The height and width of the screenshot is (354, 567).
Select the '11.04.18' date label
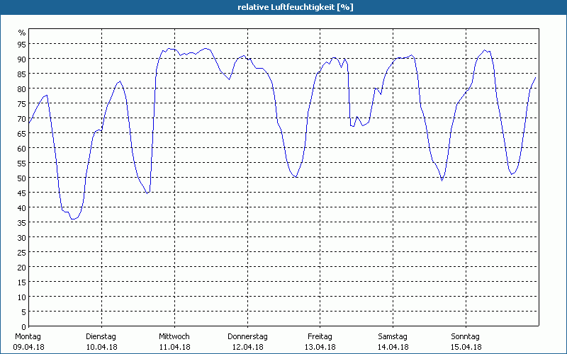[174, 347]
